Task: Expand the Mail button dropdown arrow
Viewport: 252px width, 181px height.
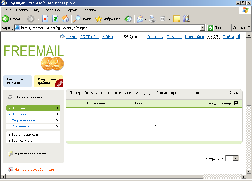Action: pos(146,19)
